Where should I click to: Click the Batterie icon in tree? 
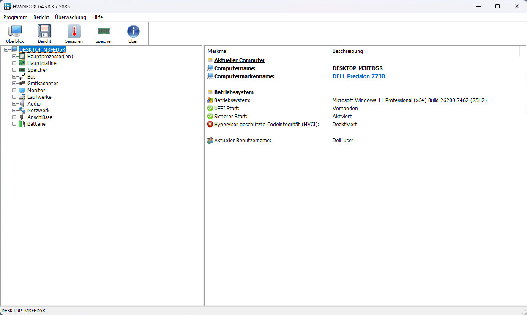click(x=22, y=124)
